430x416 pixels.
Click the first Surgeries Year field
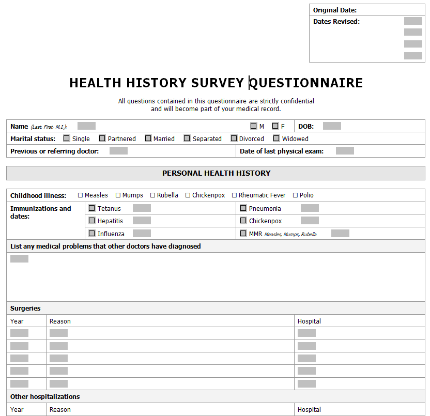click(19, 333)
